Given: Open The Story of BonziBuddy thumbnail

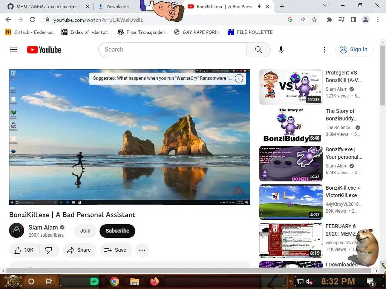Looking at the screenshot, I should click(291, 125).
